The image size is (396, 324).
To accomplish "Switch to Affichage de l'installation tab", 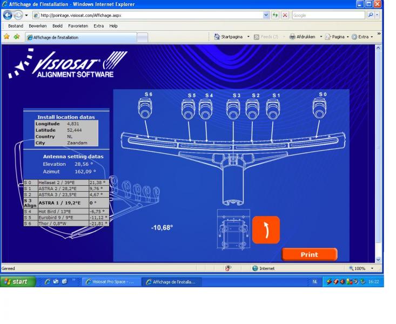I will (80, 37).
